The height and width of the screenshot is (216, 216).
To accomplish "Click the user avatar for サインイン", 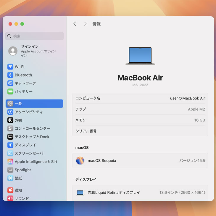I will click(13, 51).
